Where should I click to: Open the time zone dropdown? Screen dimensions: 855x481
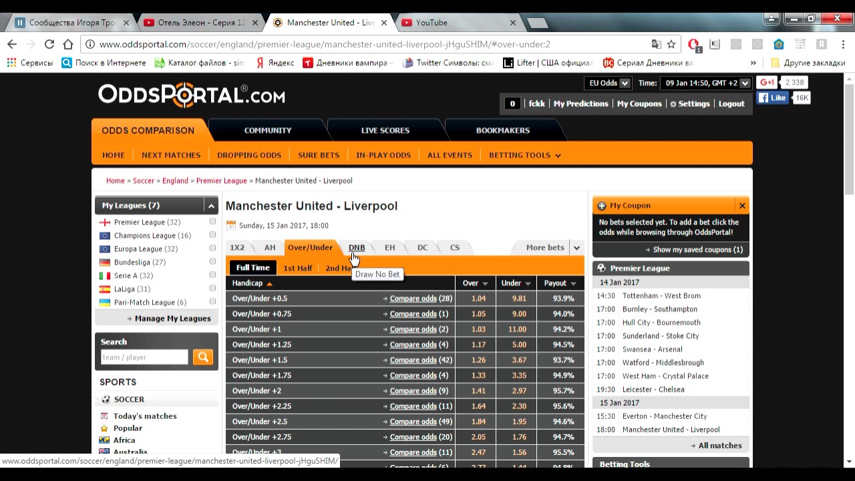[706, 84]
